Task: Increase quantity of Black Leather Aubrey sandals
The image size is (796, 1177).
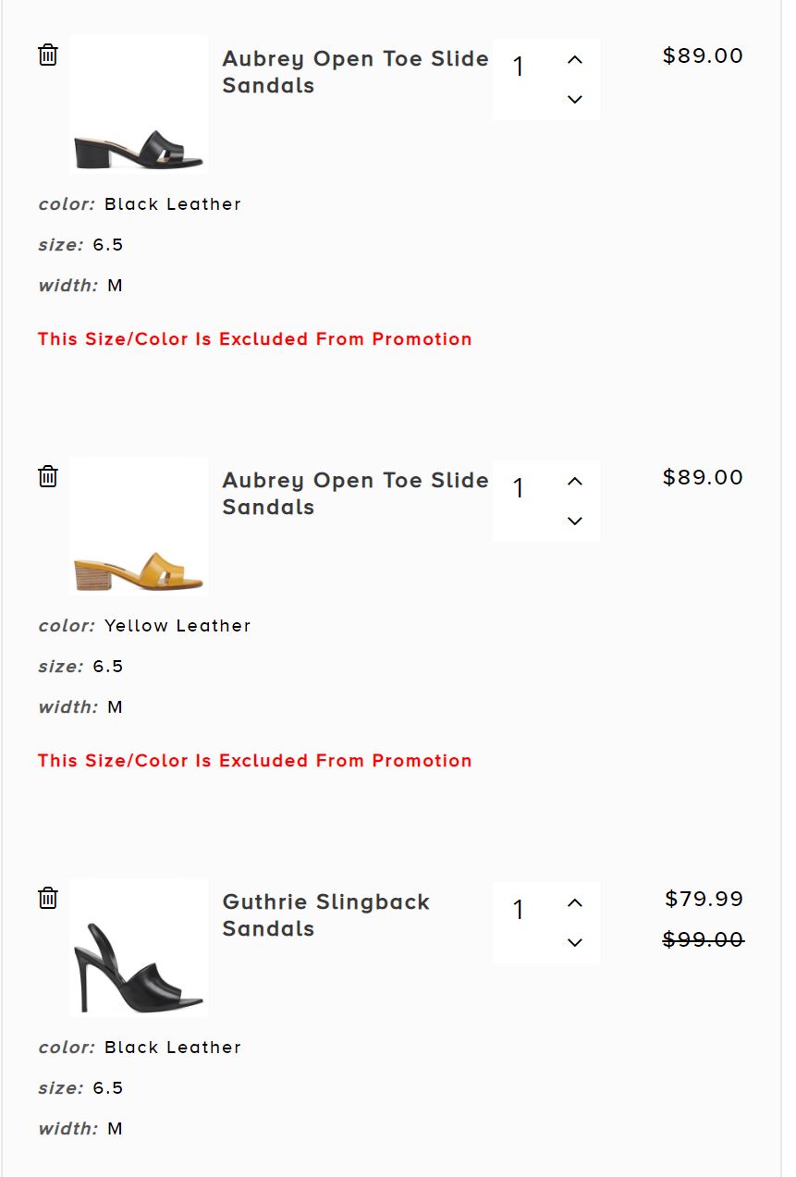Action: pos(574,60)
